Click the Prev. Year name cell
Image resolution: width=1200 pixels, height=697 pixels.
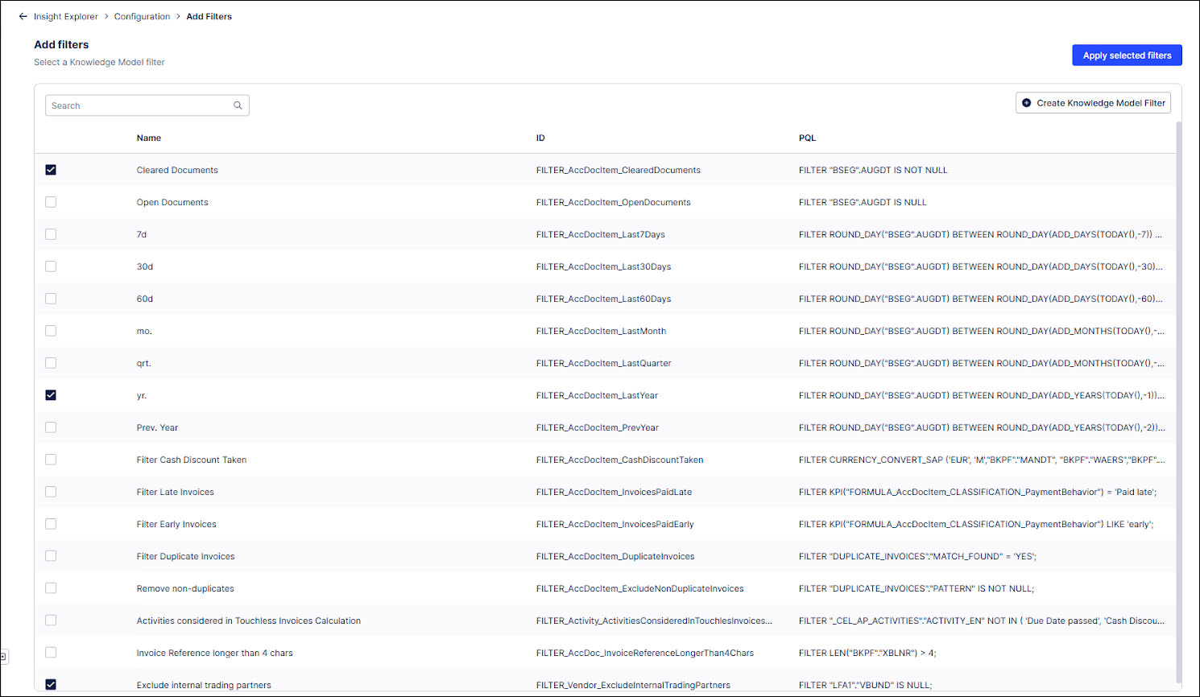[157, 427]
